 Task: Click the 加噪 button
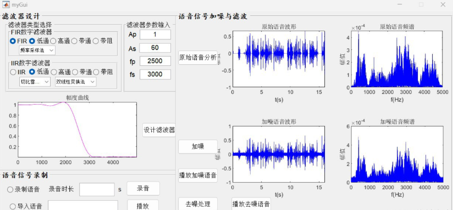pyautogui.click(x=198, y=146)
